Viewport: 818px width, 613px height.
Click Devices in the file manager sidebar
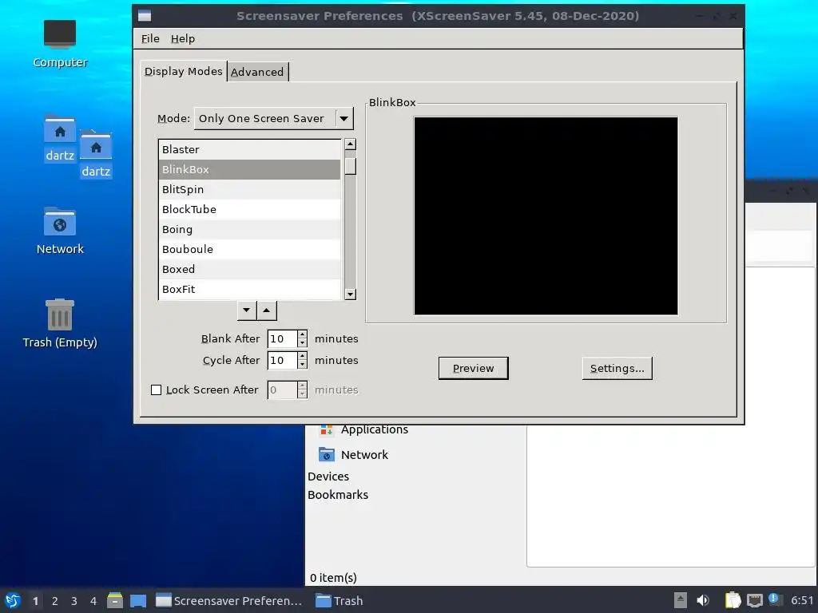point(328,477)
